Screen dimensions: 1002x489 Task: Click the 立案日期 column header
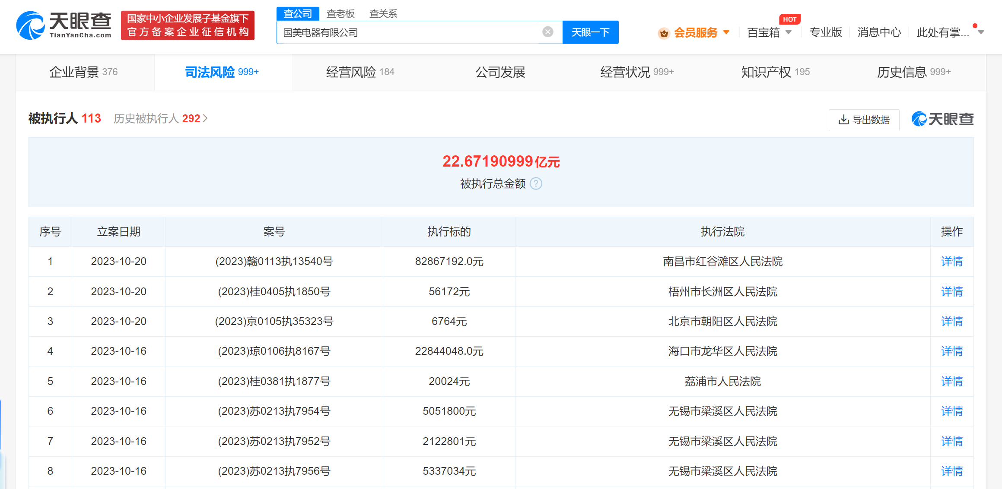point(118,232)
